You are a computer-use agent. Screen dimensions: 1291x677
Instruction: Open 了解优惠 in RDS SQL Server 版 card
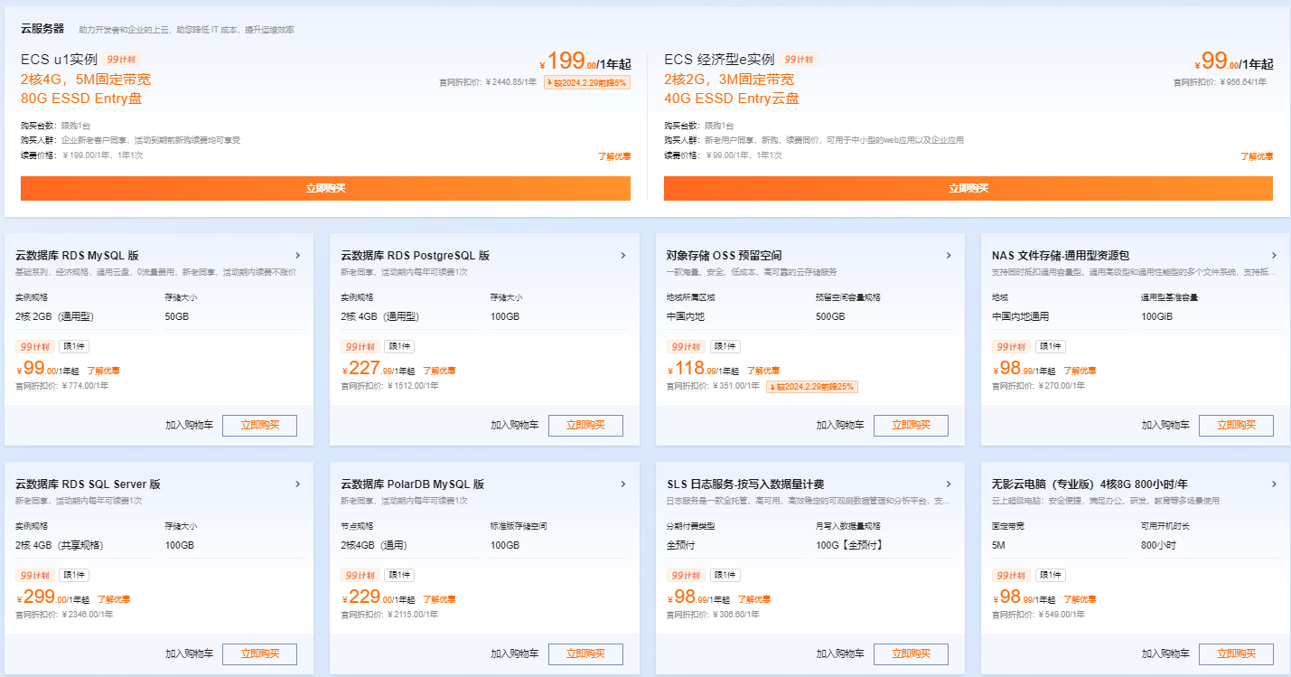pos(114,599)
